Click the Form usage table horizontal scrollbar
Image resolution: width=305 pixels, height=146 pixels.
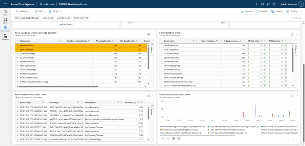(x=58, y=86)
